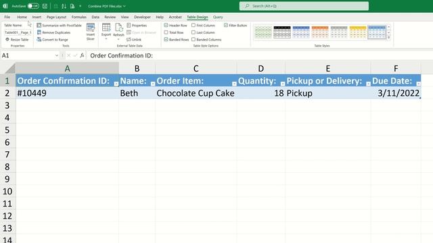Click cell containing Beth

click(137, 93)
